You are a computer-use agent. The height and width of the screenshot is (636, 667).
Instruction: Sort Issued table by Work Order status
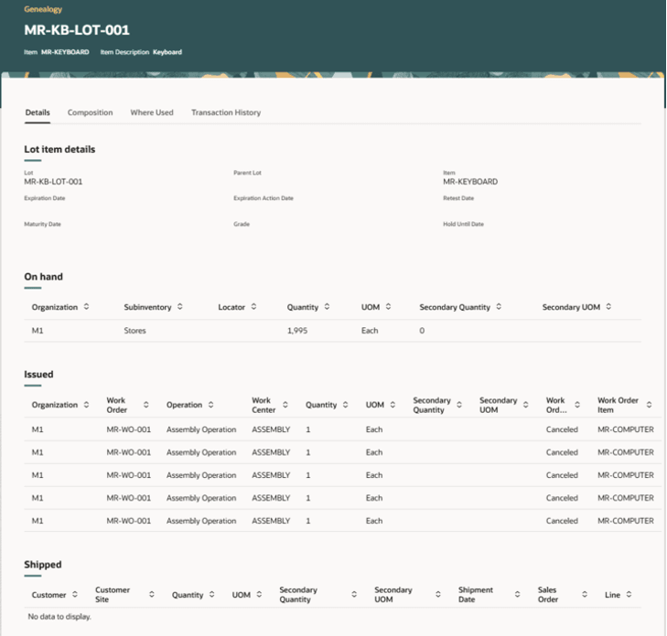[577, 405]
